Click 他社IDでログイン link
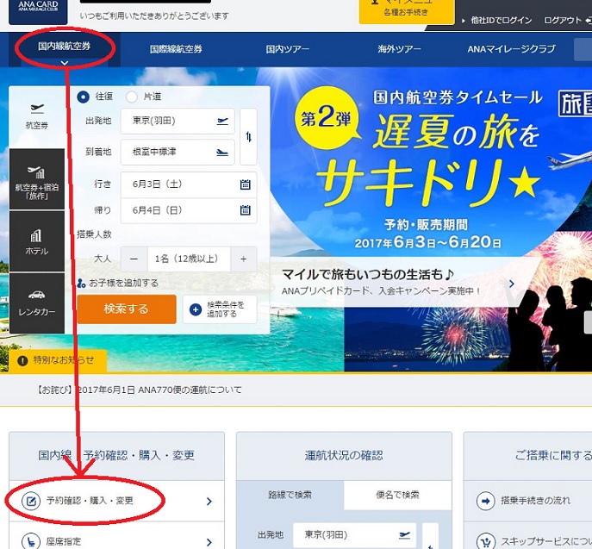 click(x=501, y=21)
